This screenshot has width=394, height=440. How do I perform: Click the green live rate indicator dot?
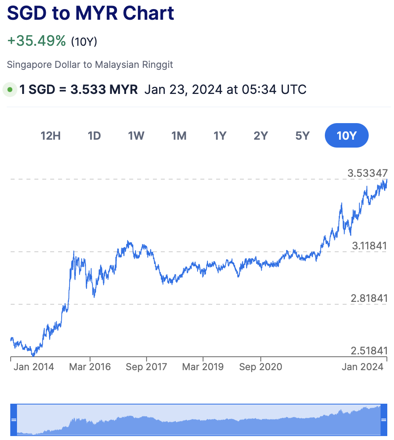(x=10, y=90)
